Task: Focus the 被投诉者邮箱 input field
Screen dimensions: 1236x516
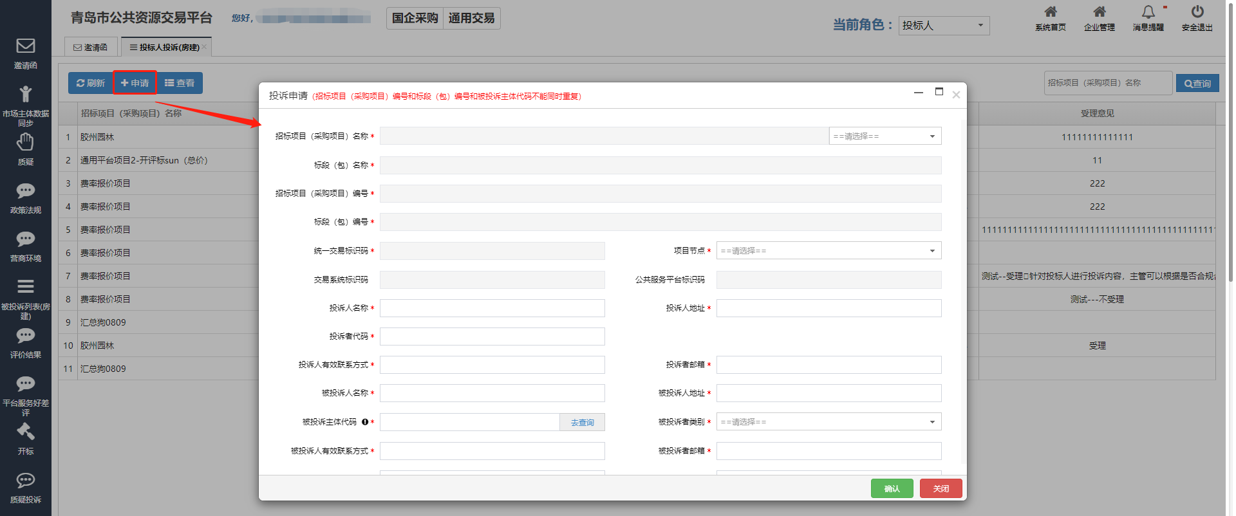Action: point(829,451)
